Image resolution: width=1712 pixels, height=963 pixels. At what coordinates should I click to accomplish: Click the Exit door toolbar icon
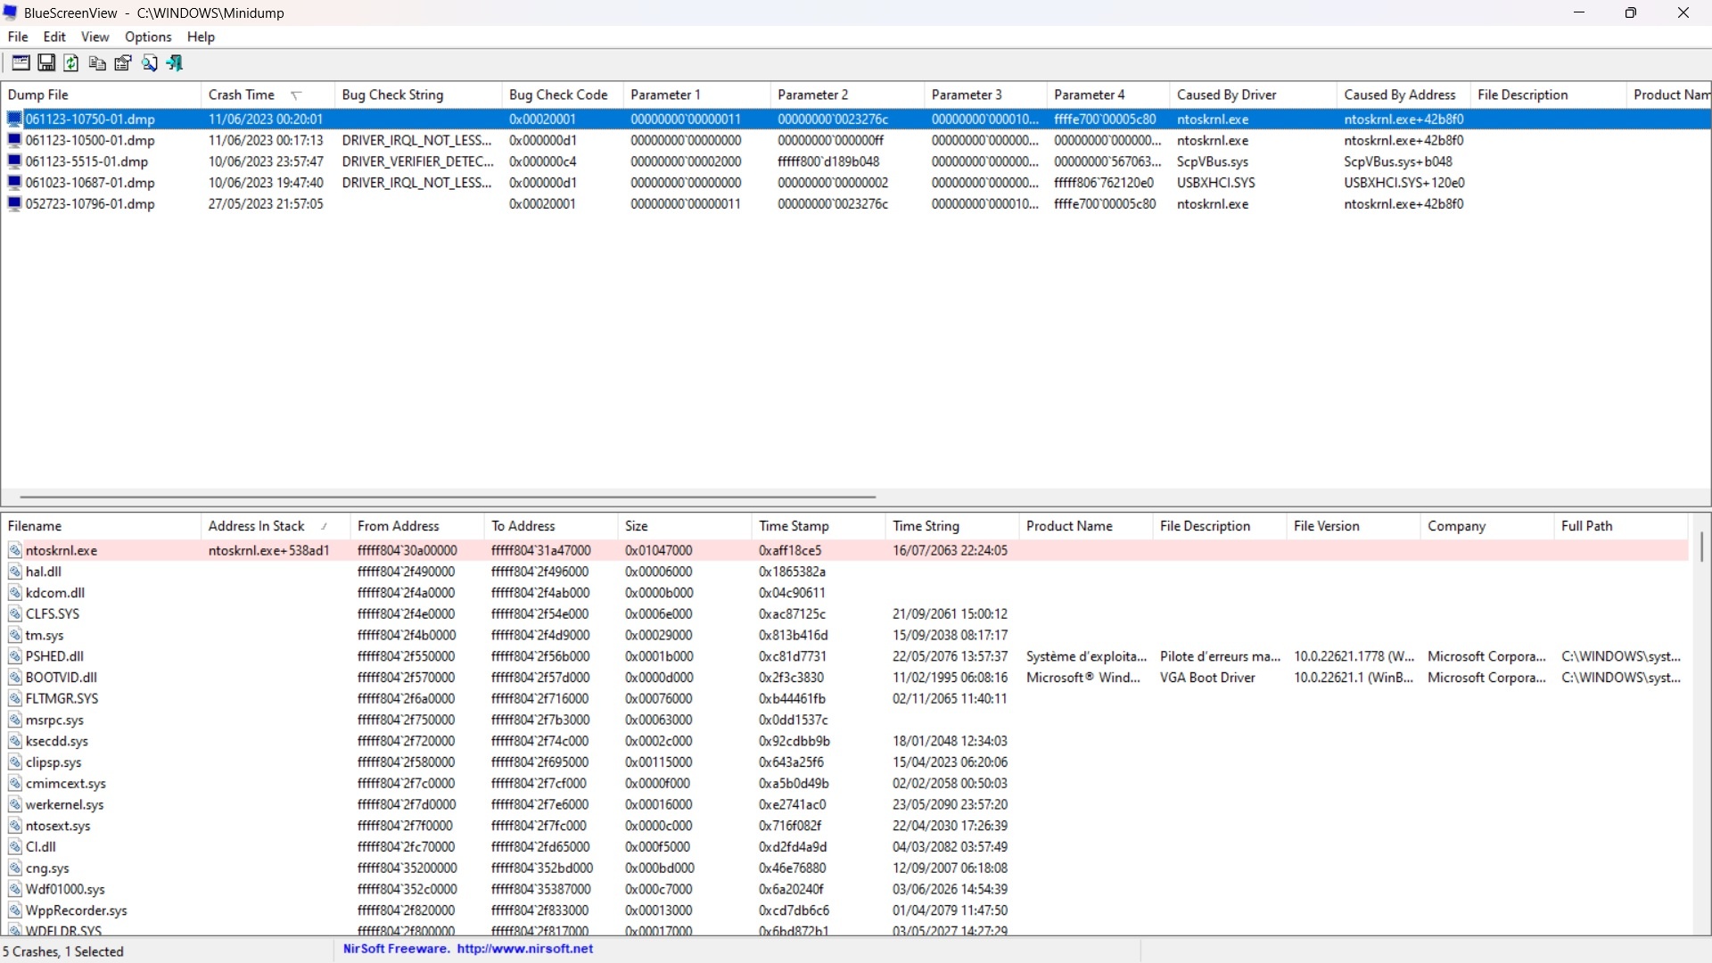tap(175, 62)
